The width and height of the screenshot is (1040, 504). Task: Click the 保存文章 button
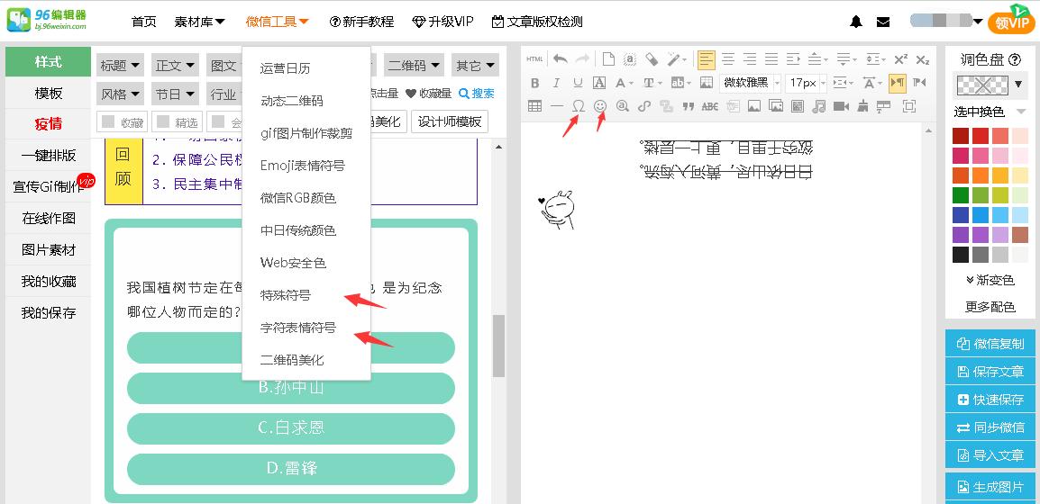click(x=990, y=372)
